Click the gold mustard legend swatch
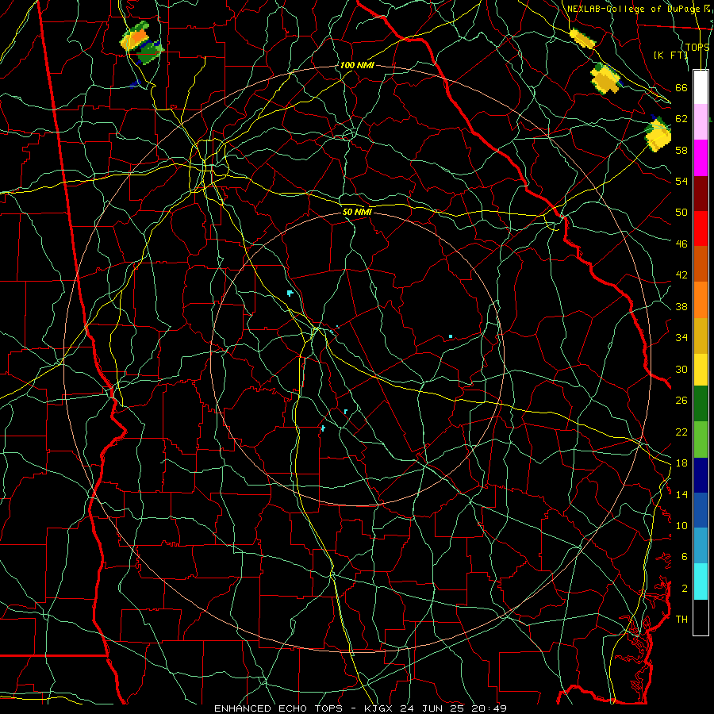 701,335
